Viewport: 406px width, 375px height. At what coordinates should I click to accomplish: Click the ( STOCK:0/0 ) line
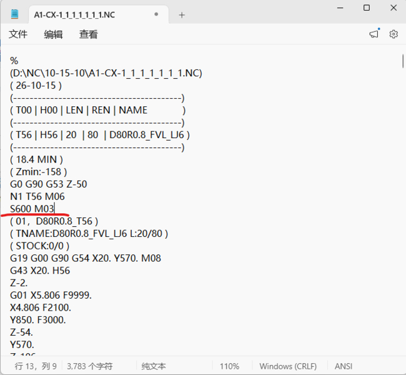[39, 246]
